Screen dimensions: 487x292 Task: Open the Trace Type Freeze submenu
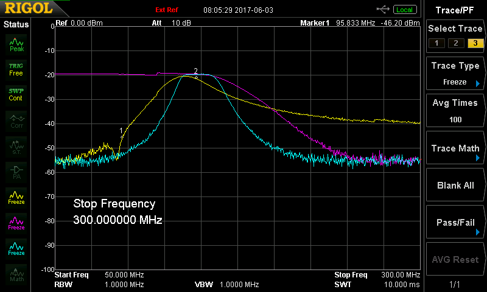click(455, 74)
